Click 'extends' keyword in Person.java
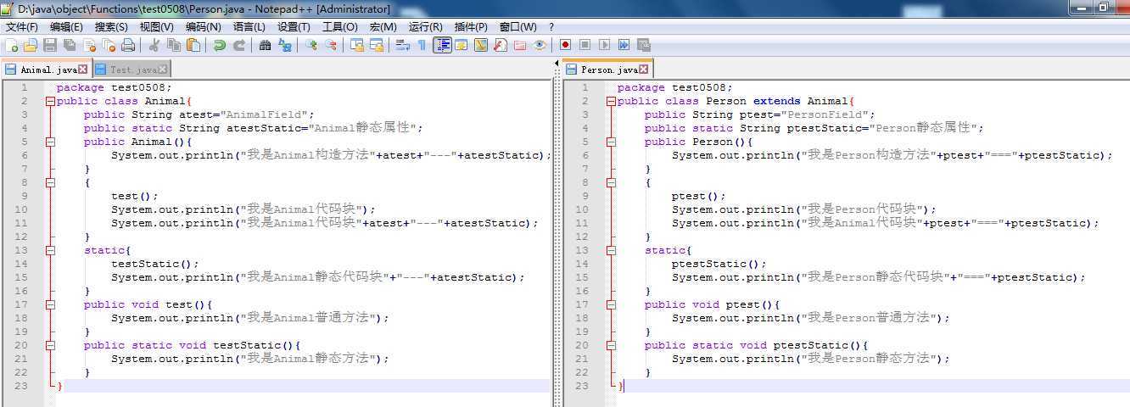The height and width of the screenshot is (407, 1130). coord(776,101)
